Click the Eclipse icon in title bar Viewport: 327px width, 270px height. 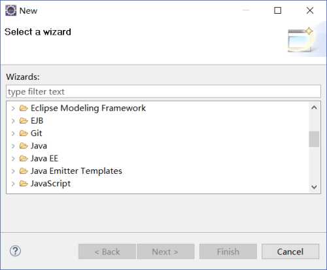coord(11,10)
